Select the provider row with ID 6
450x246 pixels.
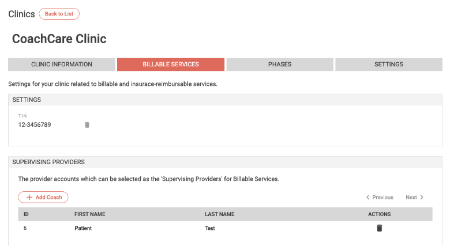click(x=225, y=228)
